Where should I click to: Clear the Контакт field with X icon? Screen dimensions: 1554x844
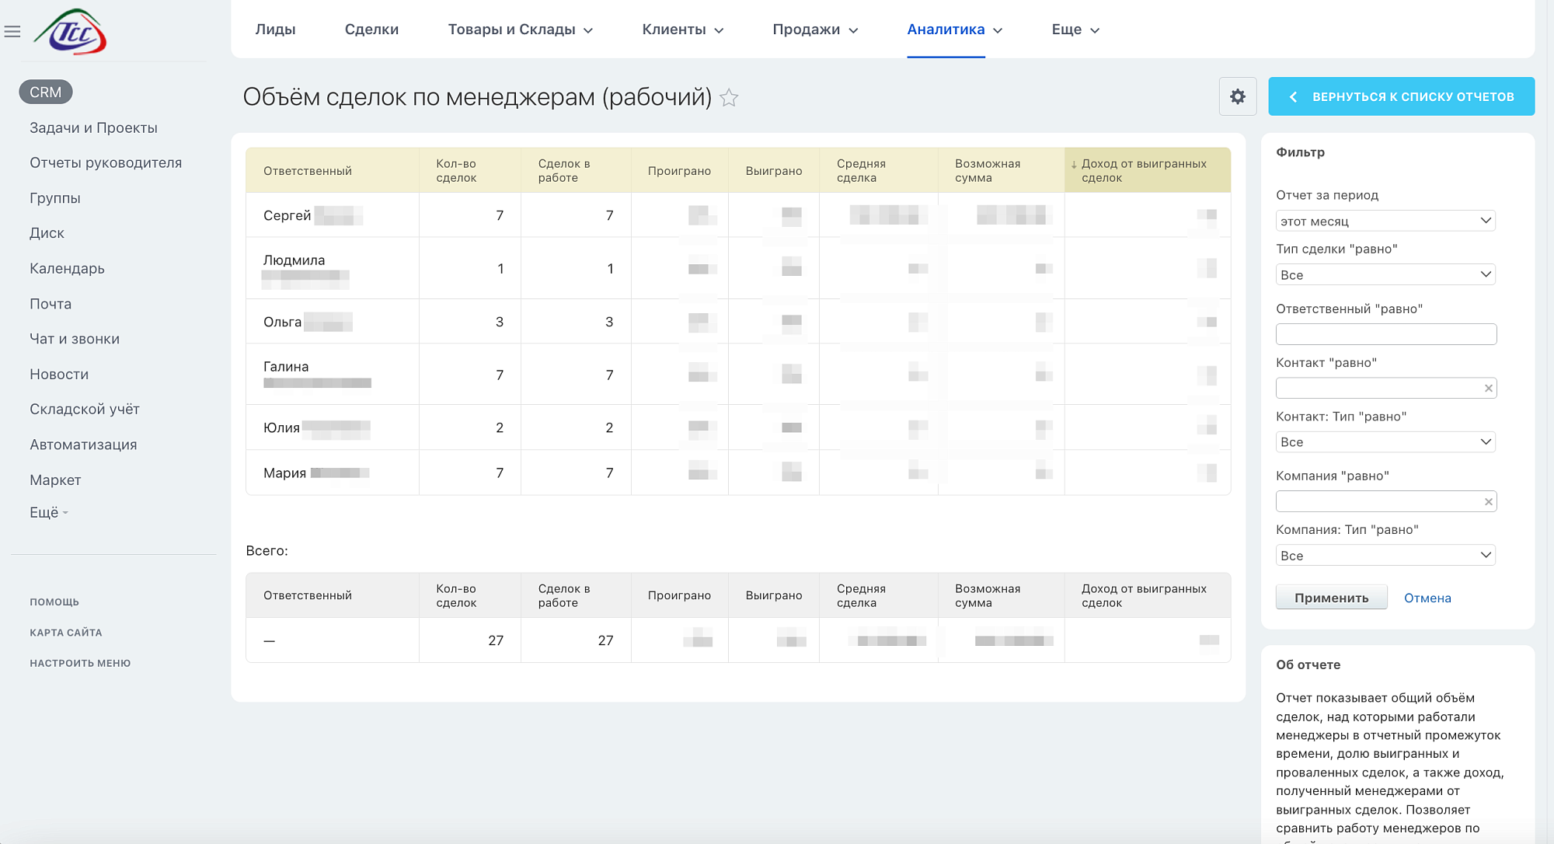pyautogui.click(x=1489, y=389)
